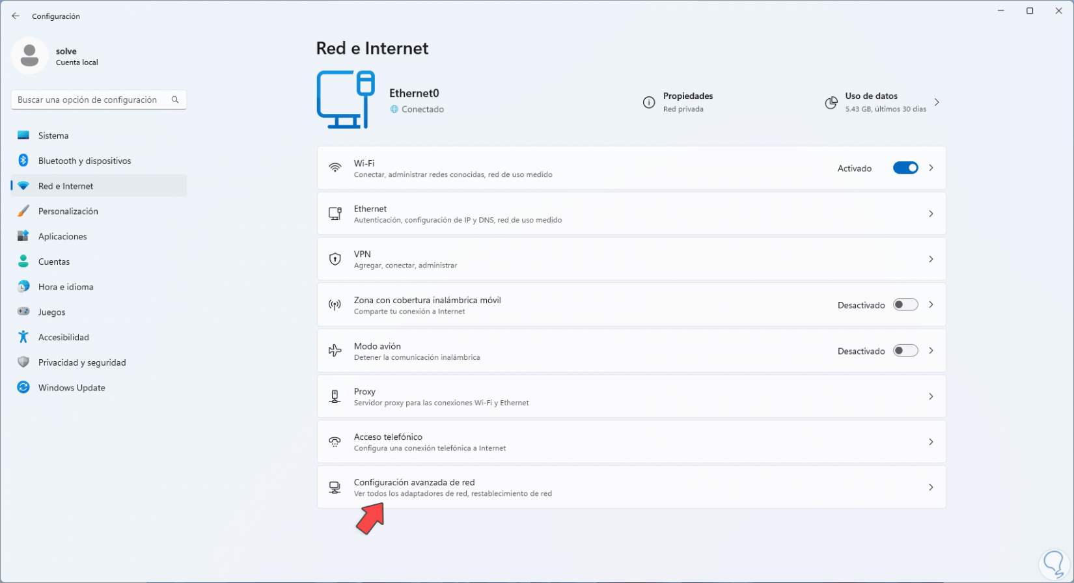Screen dimensions: 1074x583
Task: Click the Accesibilidad figure icon
Action: click(23, 337)
